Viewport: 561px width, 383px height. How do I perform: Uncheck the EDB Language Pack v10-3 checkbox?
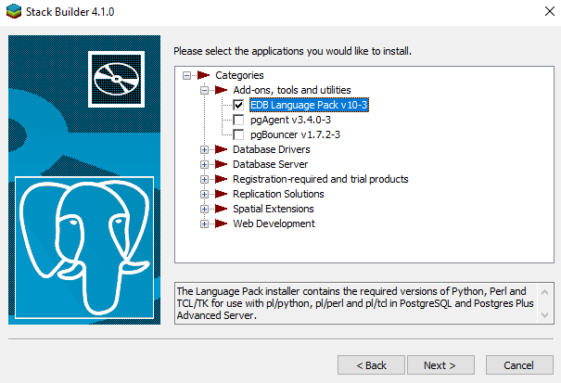239,105
